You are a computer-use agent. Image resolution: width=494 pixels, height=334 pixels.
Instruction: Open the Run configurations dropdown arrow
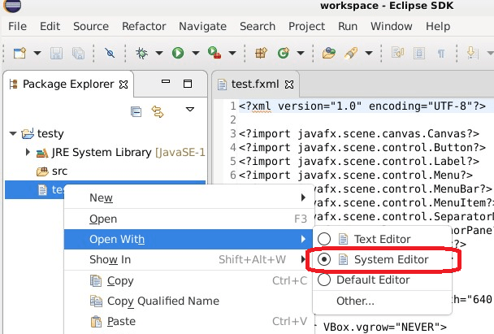coord(196,53)
